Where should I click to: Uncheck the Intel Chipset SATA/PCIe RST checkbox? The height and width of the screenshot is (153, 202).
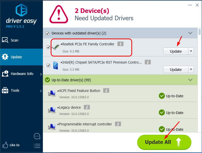pos(48,65)
